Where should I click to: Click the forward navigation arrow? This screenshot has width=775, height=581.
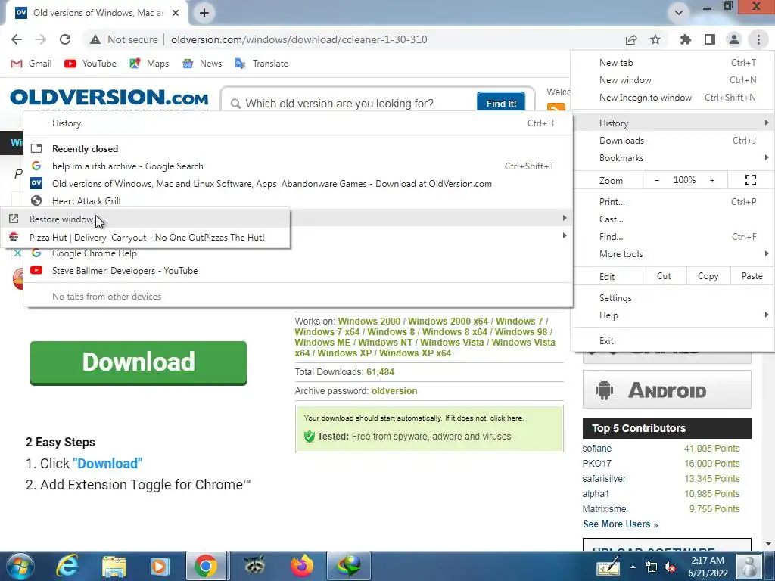pyautogui.click(x=41, y=39)
